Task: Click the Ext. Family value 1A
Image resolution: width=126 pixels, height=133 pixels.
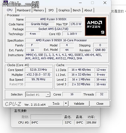Action: [32, 50]
